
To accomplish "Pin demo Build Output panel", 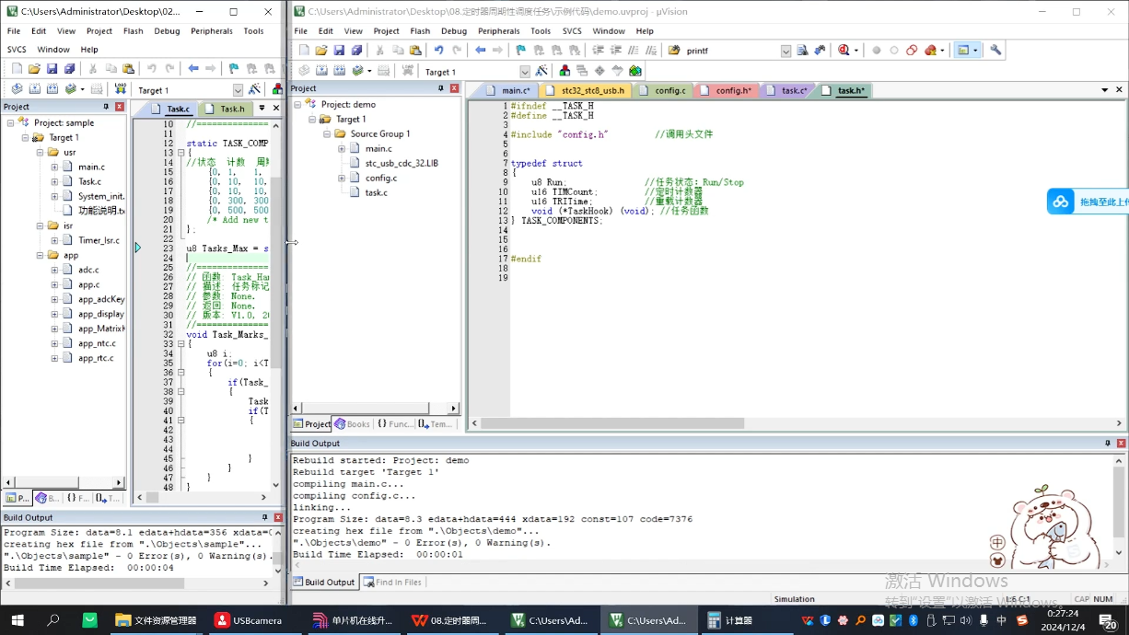I will pos(1108,444).
